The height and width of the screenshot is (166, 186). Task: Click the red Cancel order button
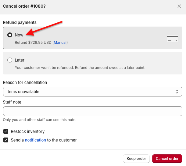[x=167, y=159]
